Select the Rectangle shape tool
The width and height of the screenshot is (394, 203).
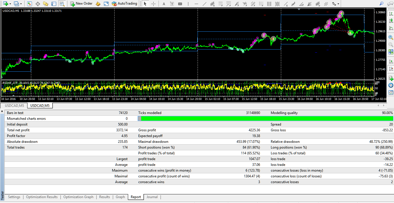(x=180, y=4)
